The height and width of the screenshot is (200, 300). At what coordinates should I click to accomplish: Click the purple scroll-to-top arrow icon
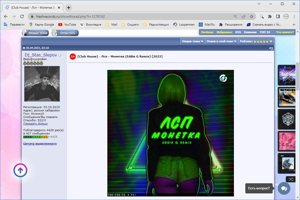(20, 170)
